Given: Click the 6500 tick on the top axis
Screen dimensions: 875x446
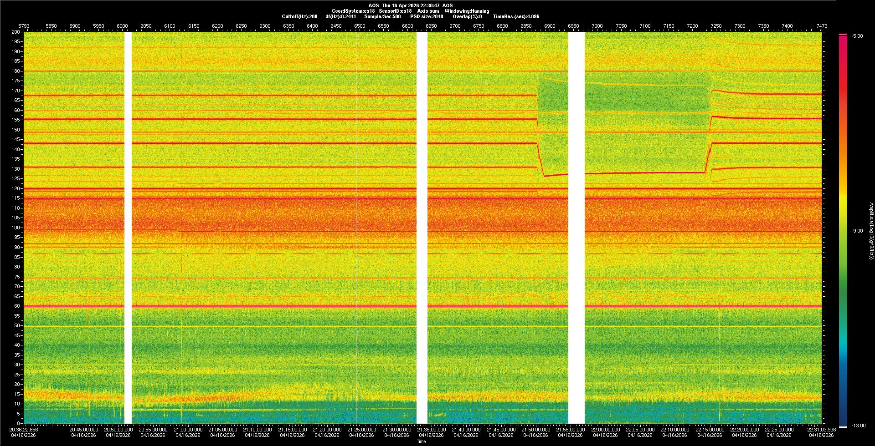Looking at the screenshot, I should (360, 26).
